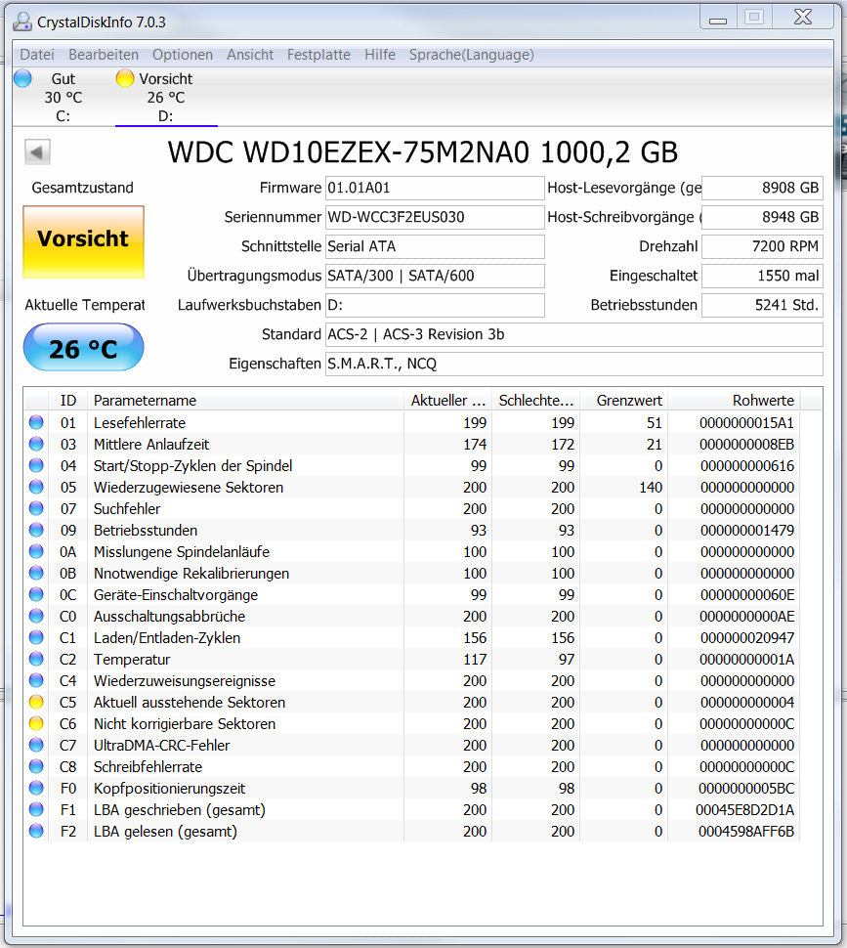Screen dimensions: 847x948
Task: Click status orb for Wiederzuweisungsereignisse
Action: coord(36,681)
